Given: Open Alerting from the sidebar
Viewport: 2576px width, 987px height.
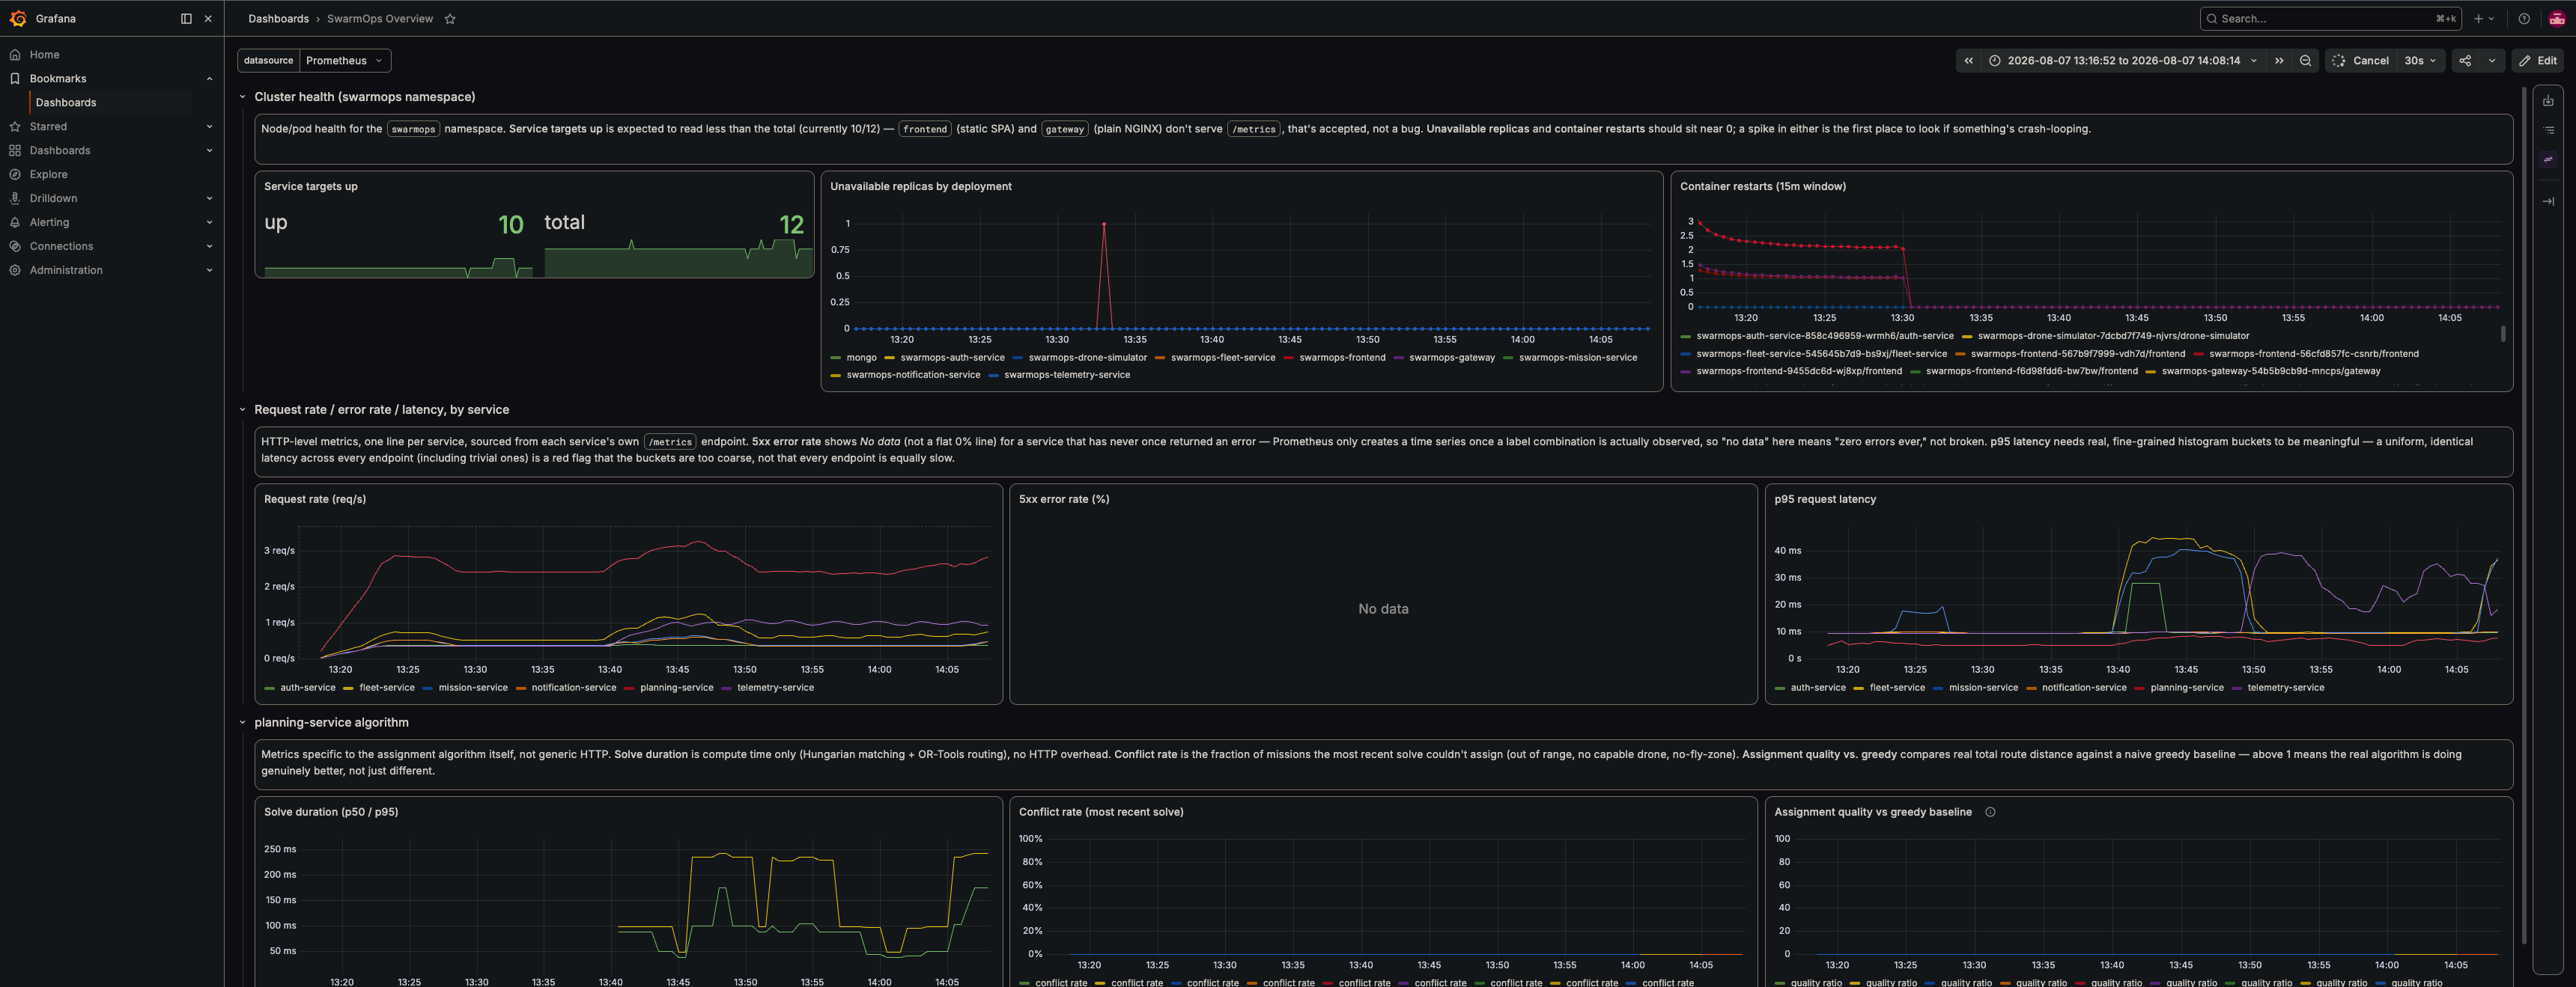Looking at the screenshot, I should click(x=49, y=221).
